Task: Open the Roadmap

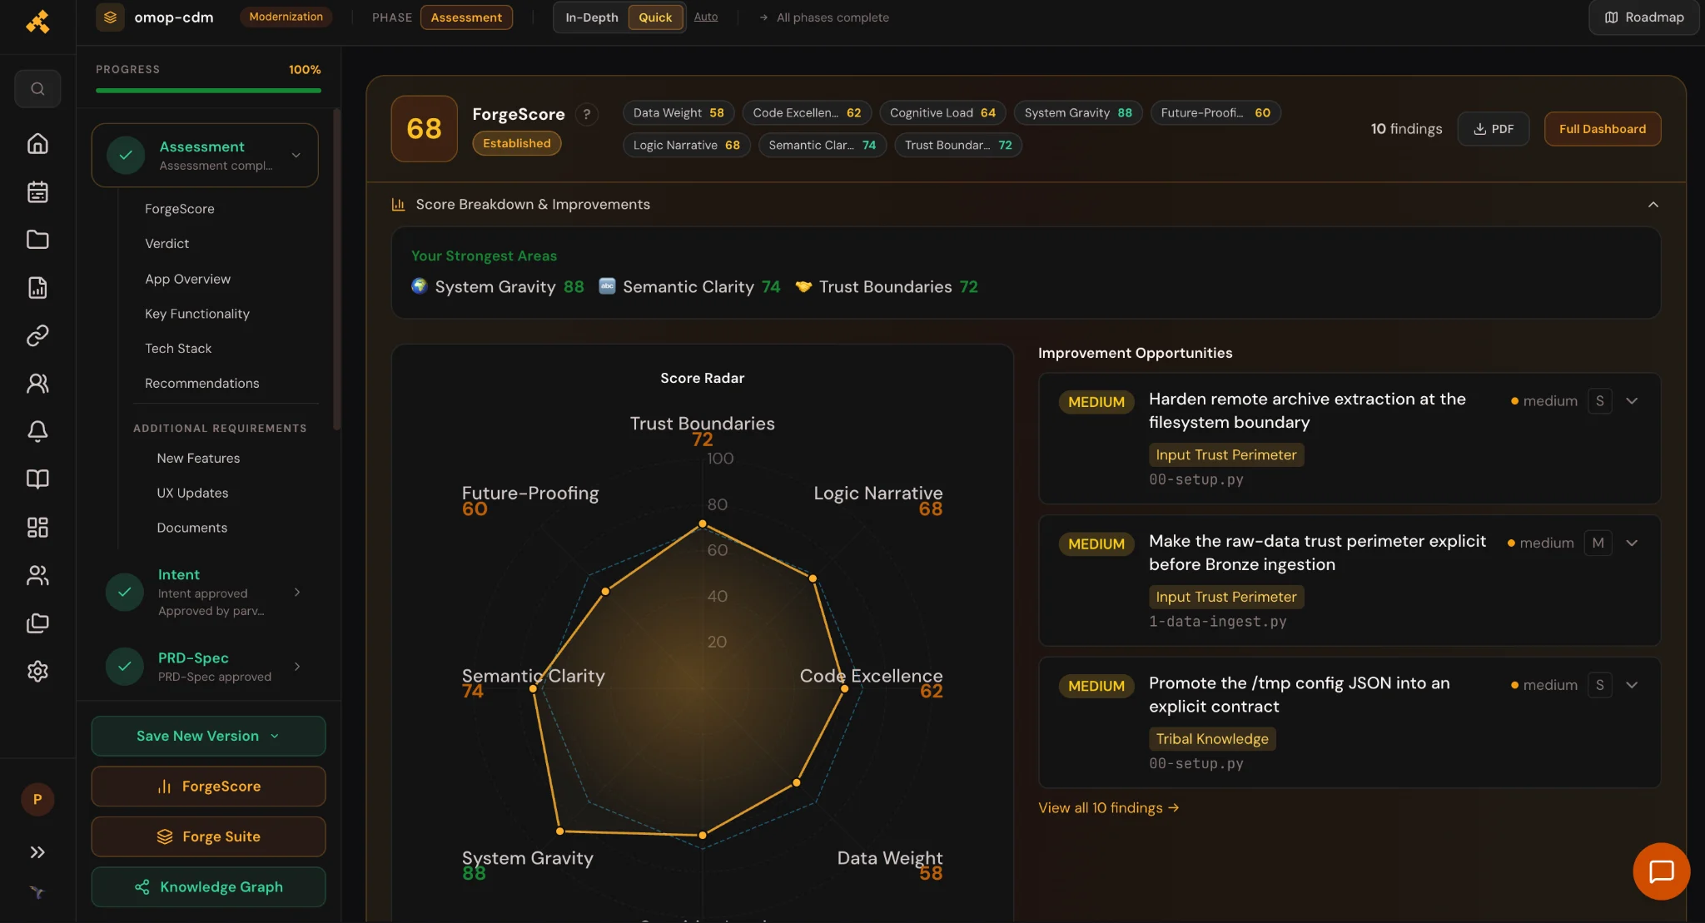Action: [1643, 17]
